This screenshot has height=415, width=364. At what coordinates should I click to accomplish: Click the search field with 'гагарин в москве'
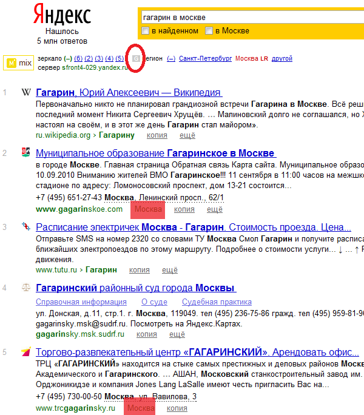click(253, 18)
